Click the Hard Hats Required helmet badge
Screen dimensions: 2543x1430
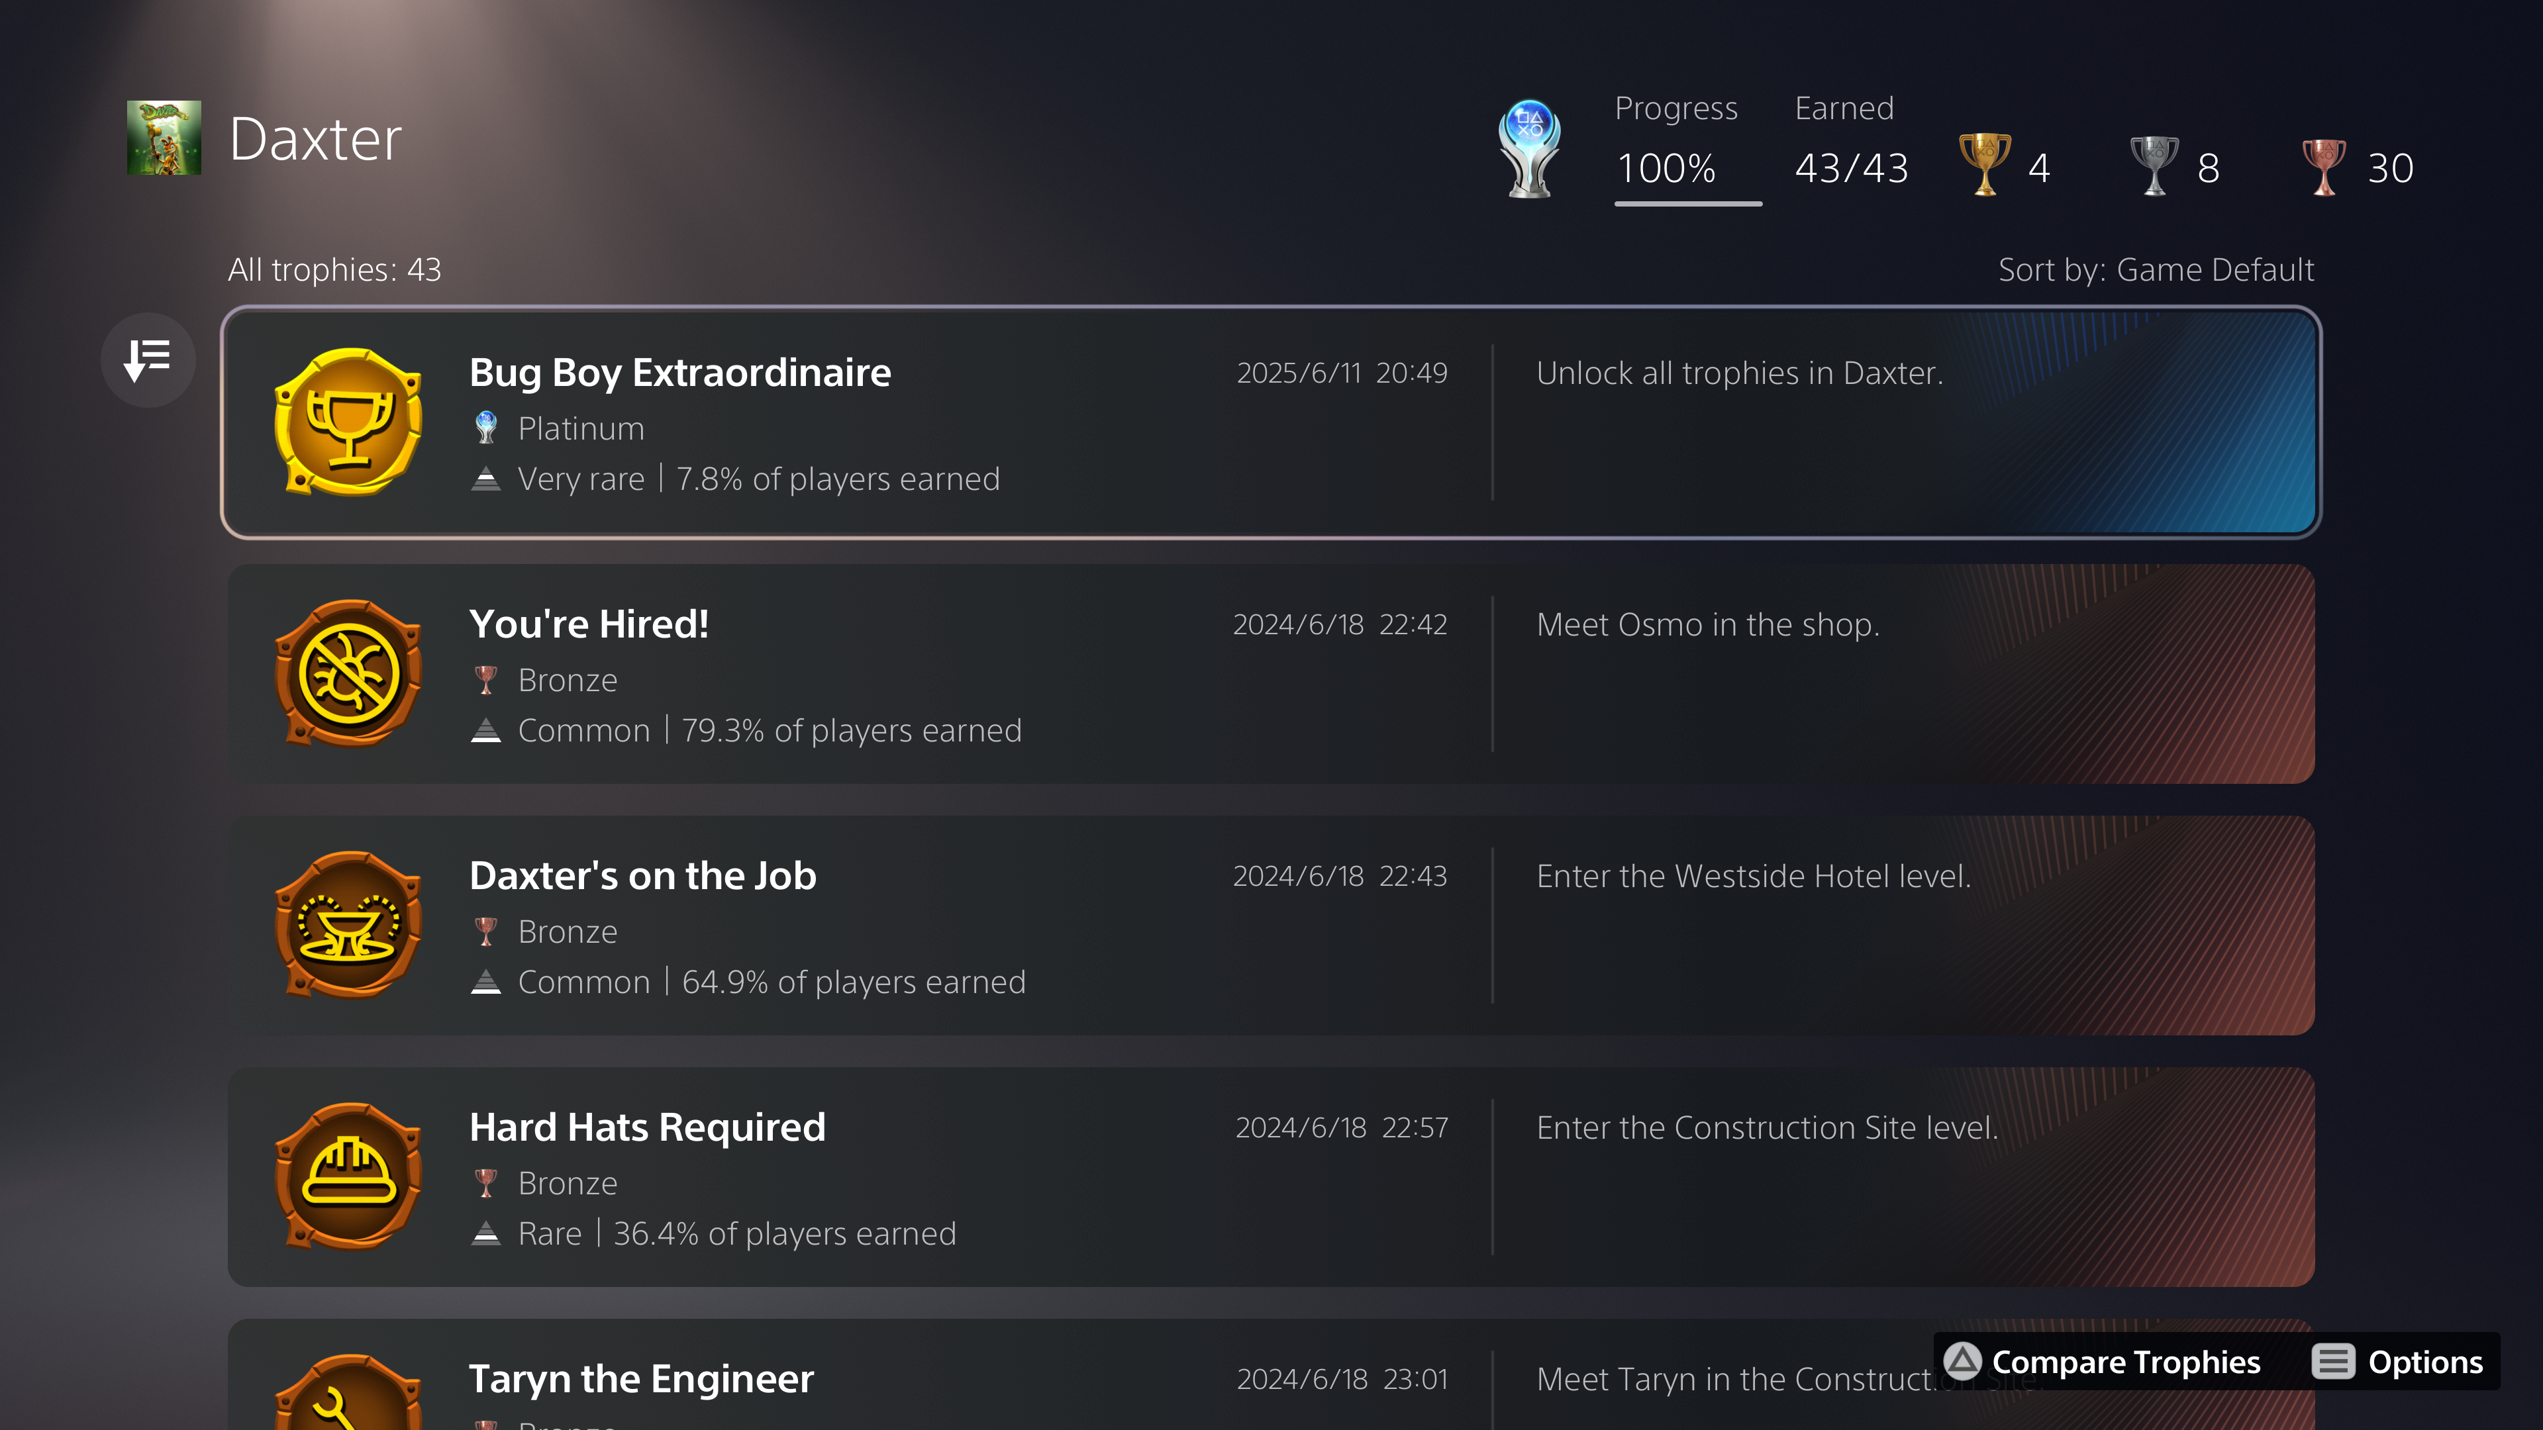click(348, 1177)
